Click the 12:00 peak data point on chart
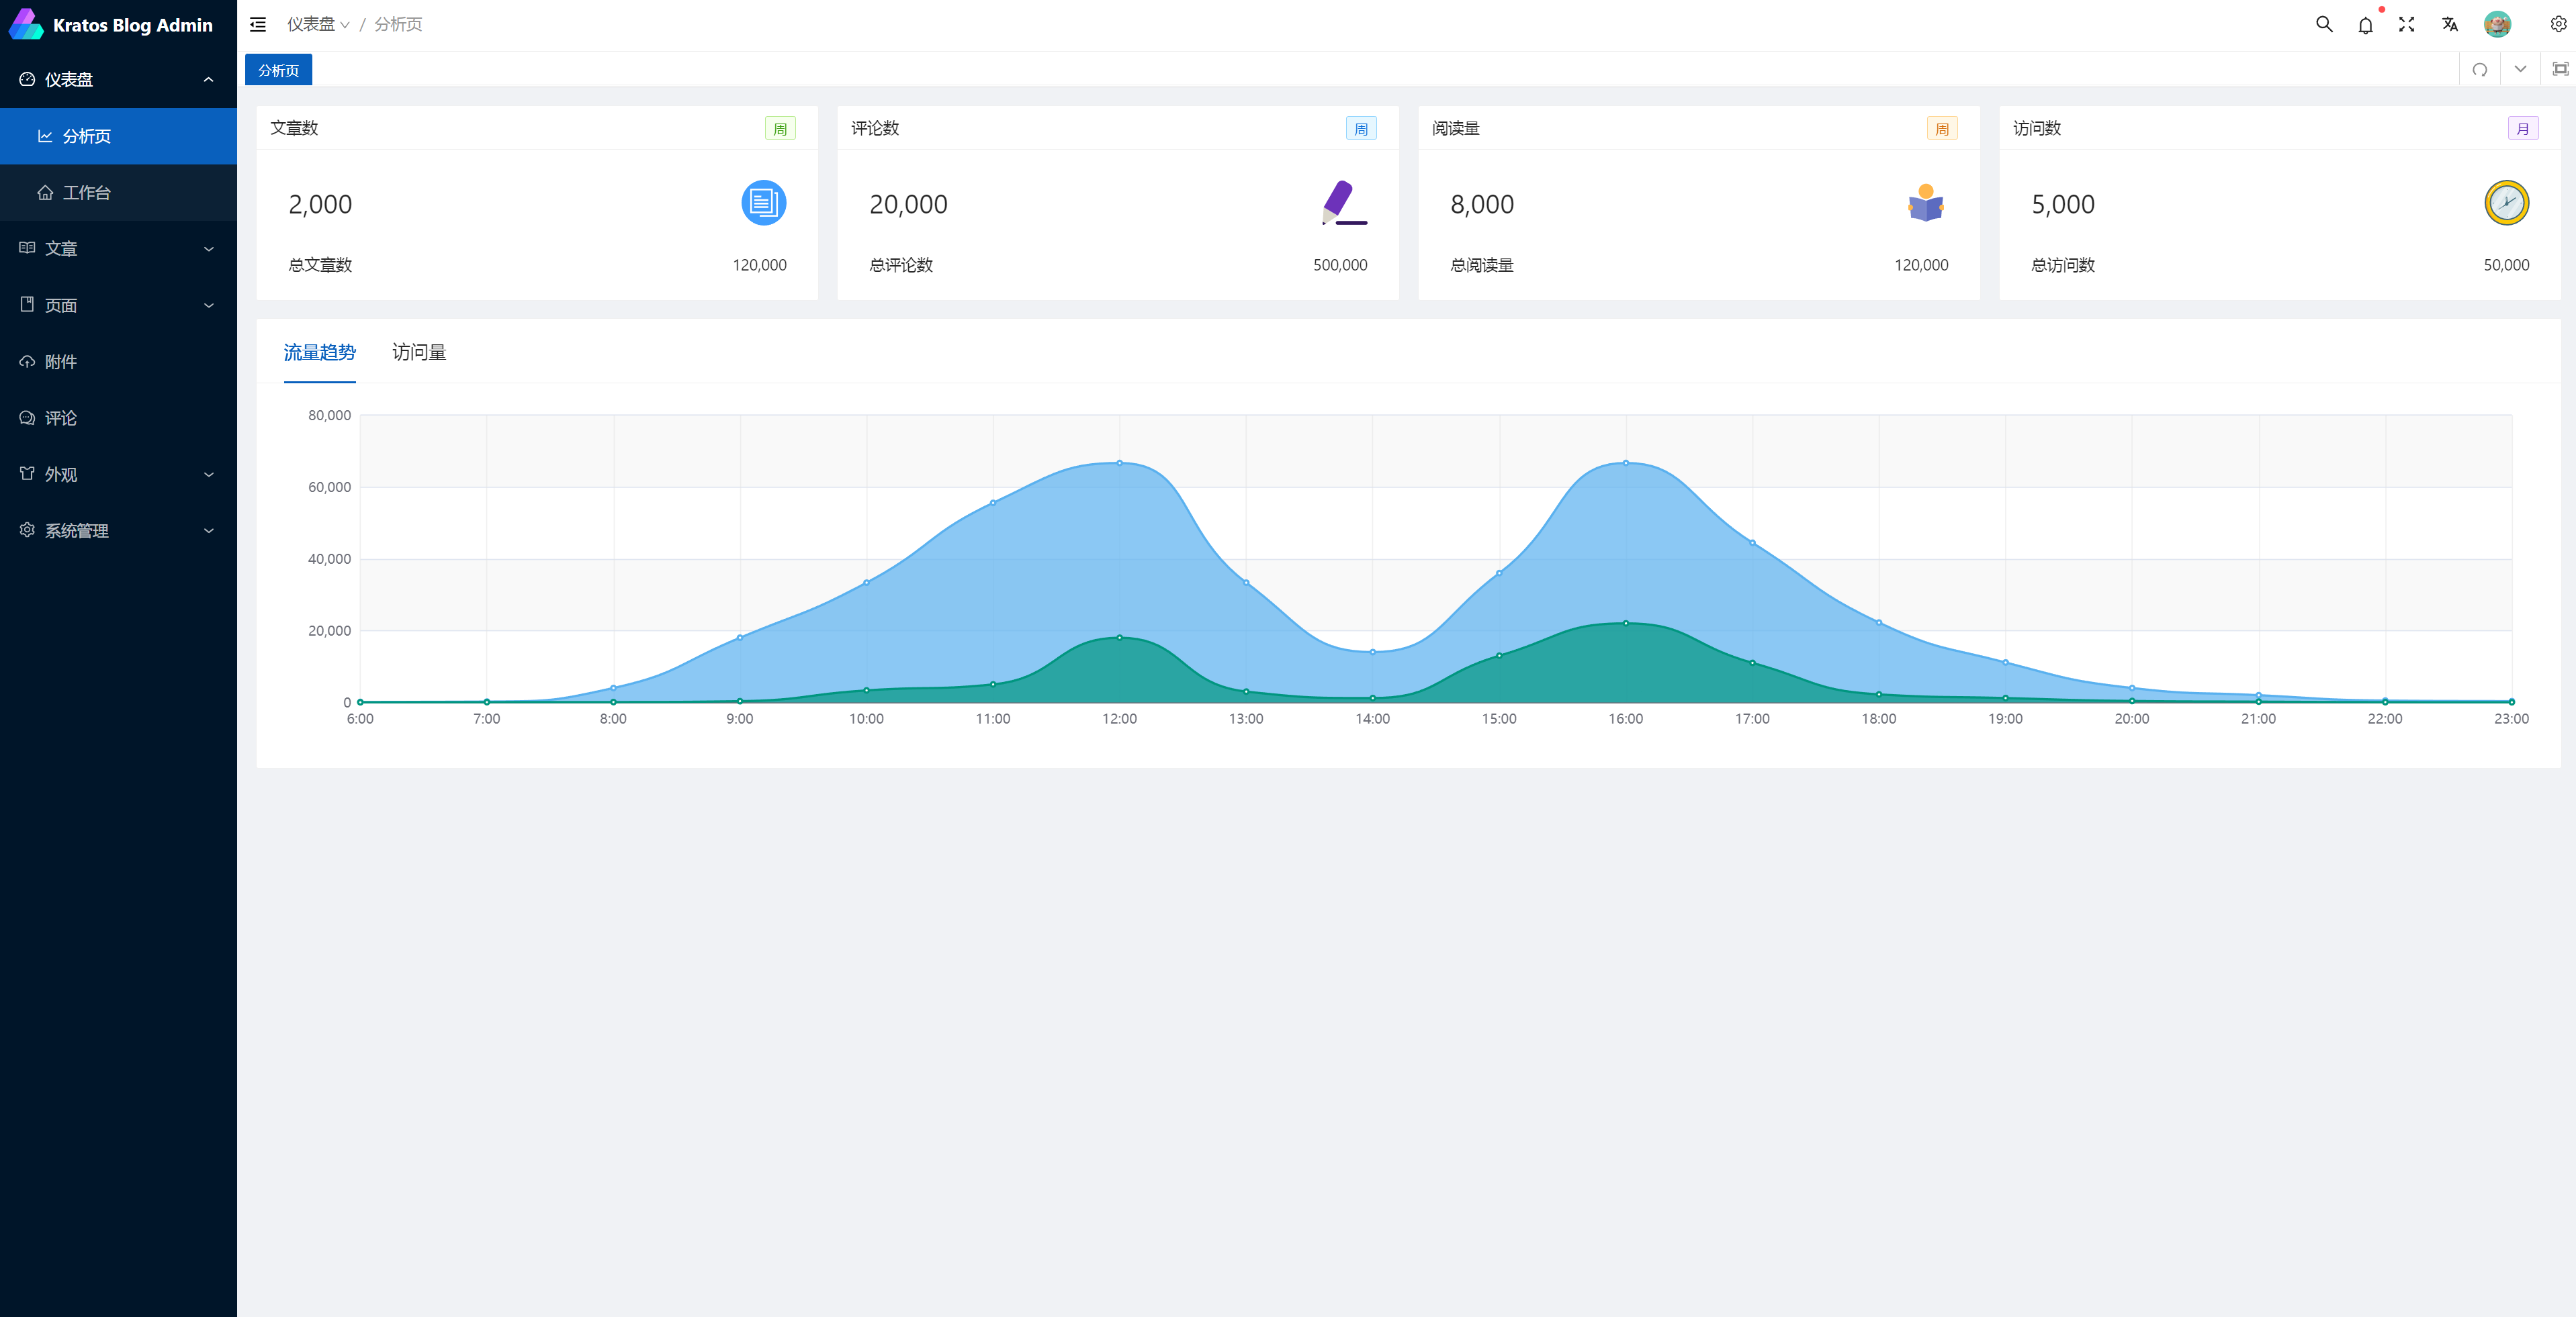Viewport: 2576px width, 1317px height. click(1119, 462)
